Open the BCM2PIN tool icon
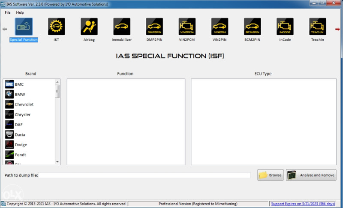 [253, 27]
